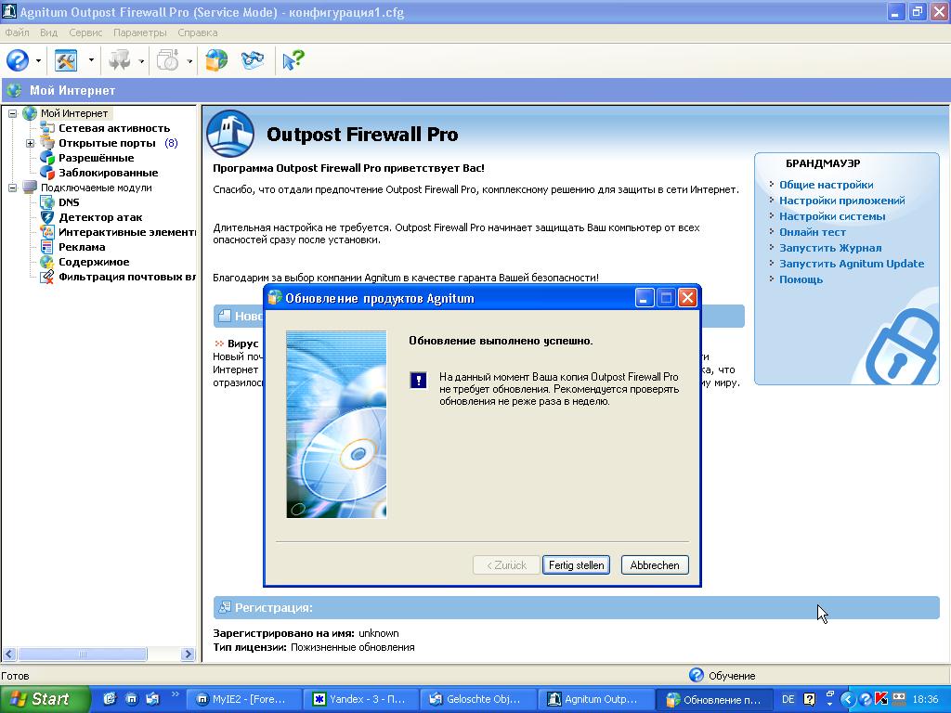Select Сетевая активность in the tree

pos(114,128)
